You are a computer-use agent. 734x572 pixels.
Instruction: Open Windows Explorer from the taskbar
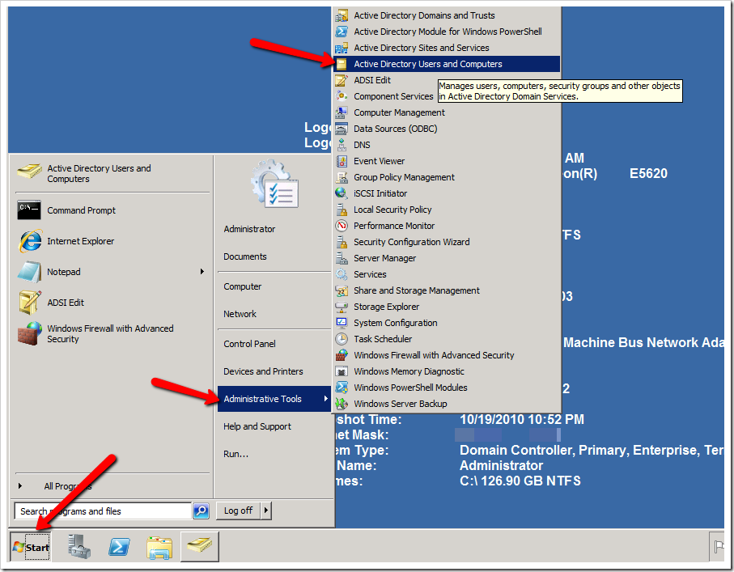pyautogui.click(x=159, y=547)
